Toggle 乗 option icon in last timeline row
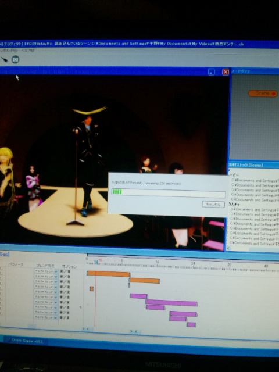 pos(62,317)
